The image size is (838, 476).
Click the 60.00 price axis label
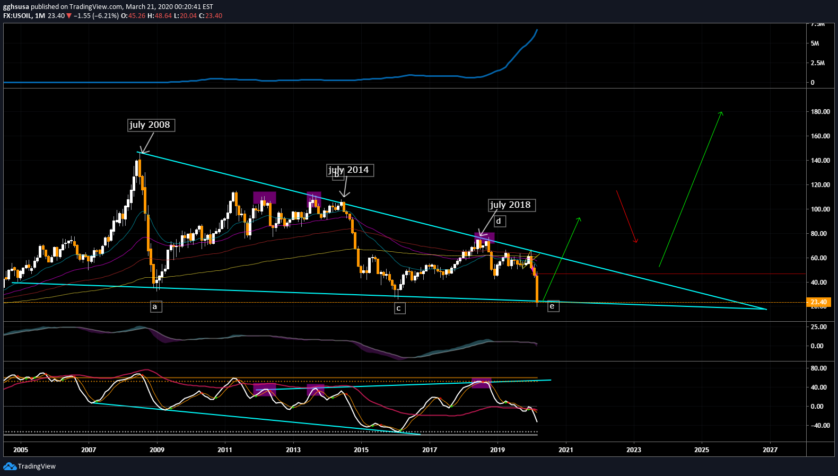820,258
